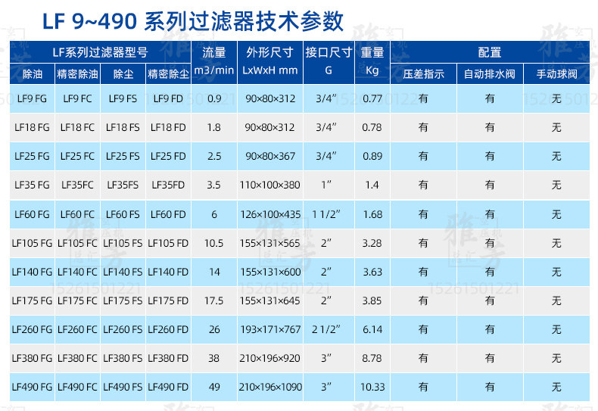Select the 手动球阀 column header
The image size is (598, 411).
(556, 73)
